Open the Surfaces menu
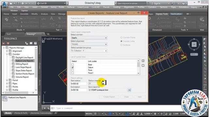 pos(71,7)
